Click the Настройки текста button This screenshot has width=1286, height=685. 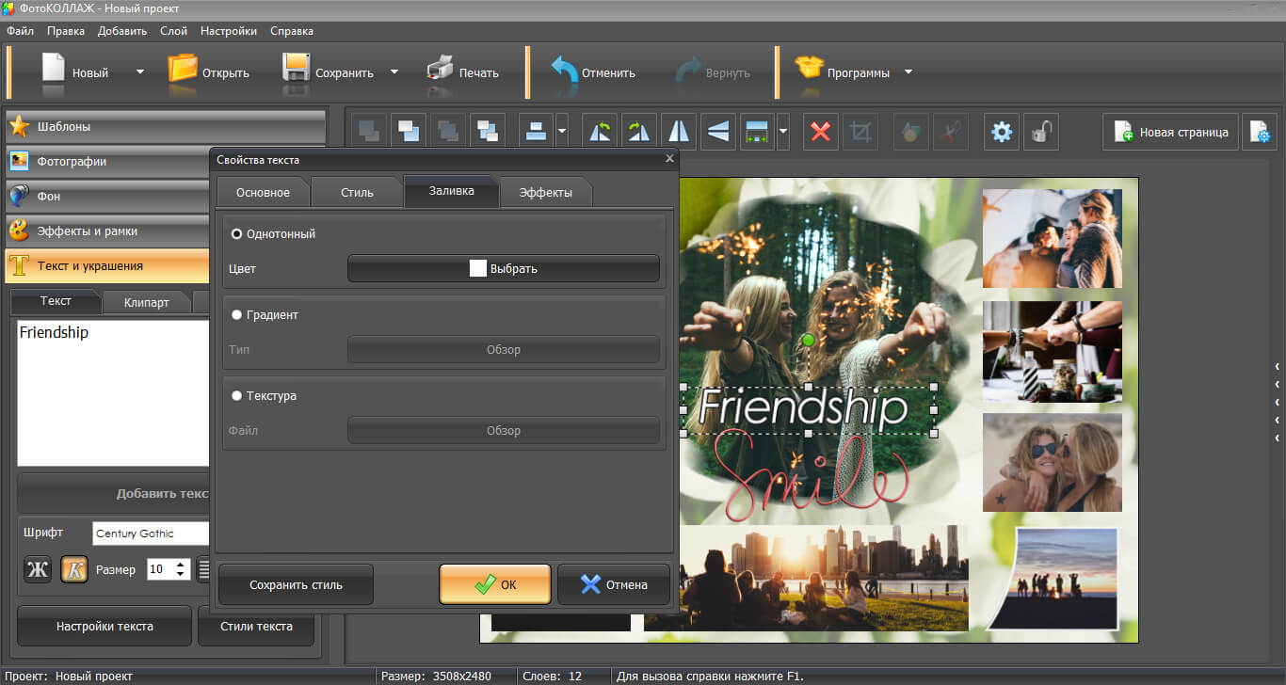click(104, 626)
